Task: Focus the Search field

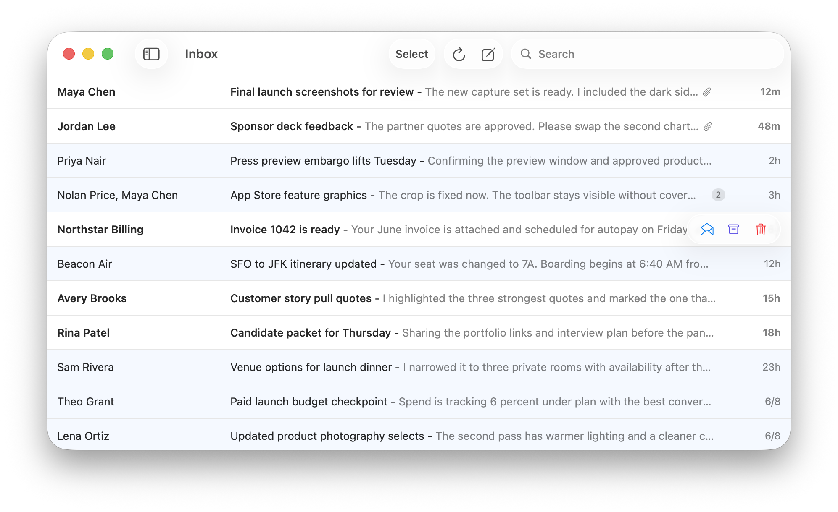Action: click(x=648, y=54)
